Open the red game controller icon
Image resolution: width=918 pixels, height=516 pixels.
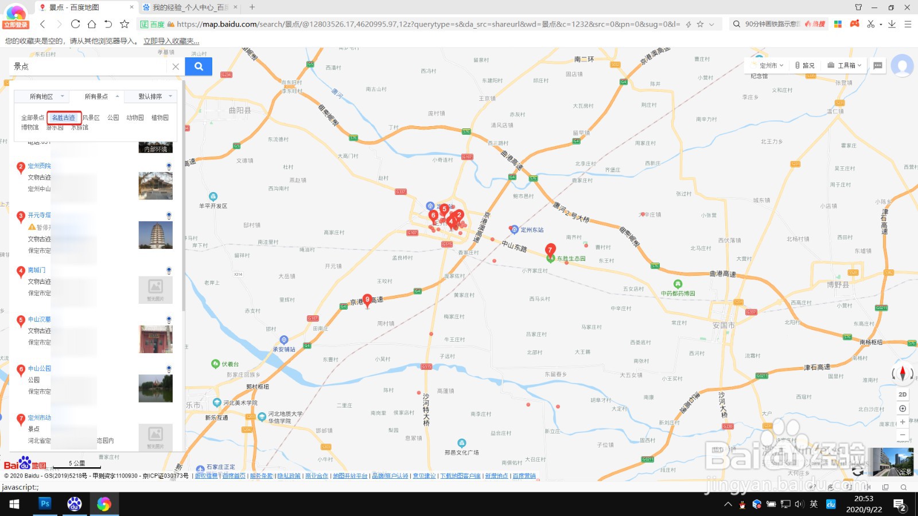tap(855, 24)
